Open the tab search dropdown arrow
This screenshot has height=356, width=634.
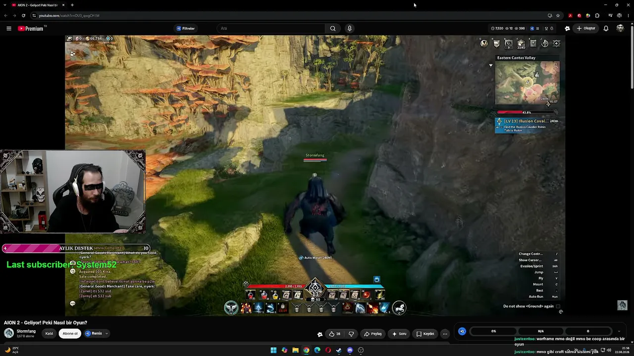point(5,5)
